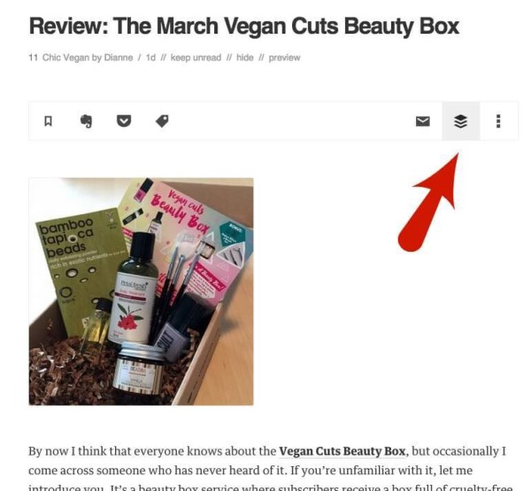This screenshot has width=531, height=491.
Task: Save article to Evernote elephant icon
Action: (x=86, y=121)
